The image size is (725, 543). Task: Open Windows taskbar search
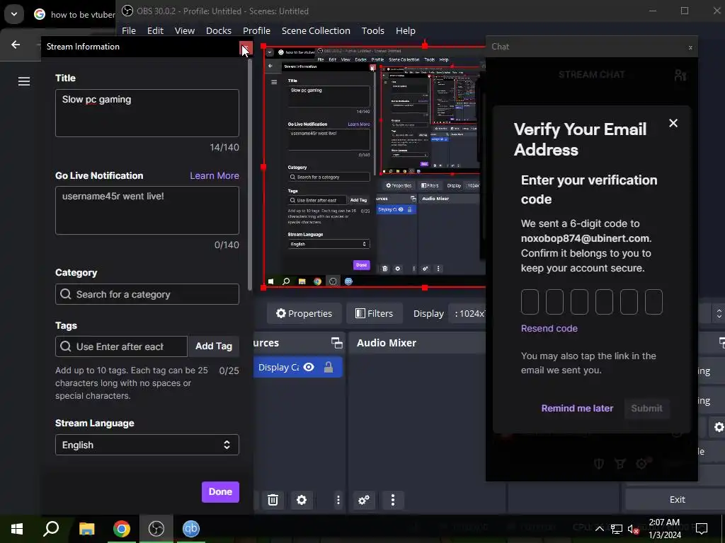point(51,529)
